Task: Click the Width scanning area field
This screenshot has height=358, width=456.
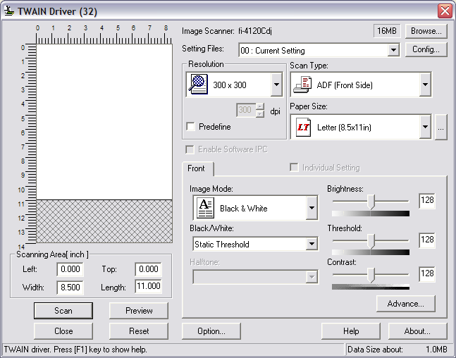Action: click(70, 288)
